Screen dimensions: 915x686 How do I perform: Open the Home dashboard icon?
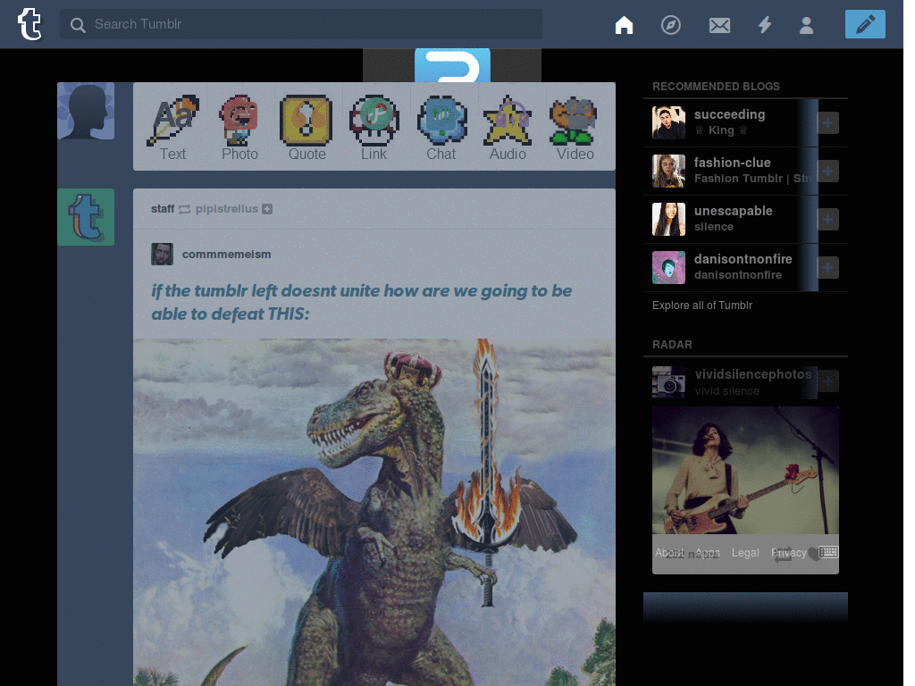click(x=624, y=24)
